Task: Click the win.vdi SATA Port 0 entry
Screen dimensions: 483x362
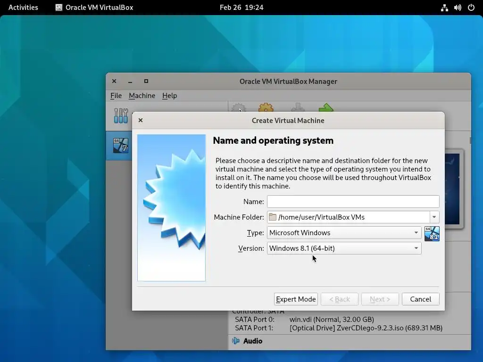Action: click(x=332, y=319)
